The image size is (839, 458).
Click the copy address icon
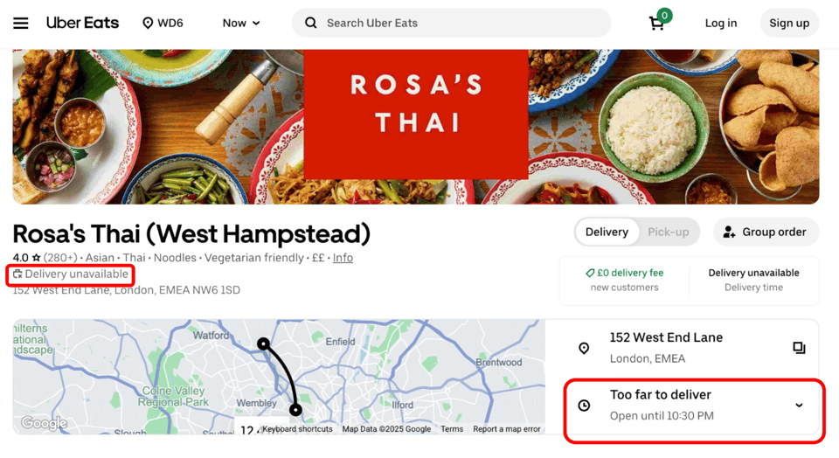(799, 348)
